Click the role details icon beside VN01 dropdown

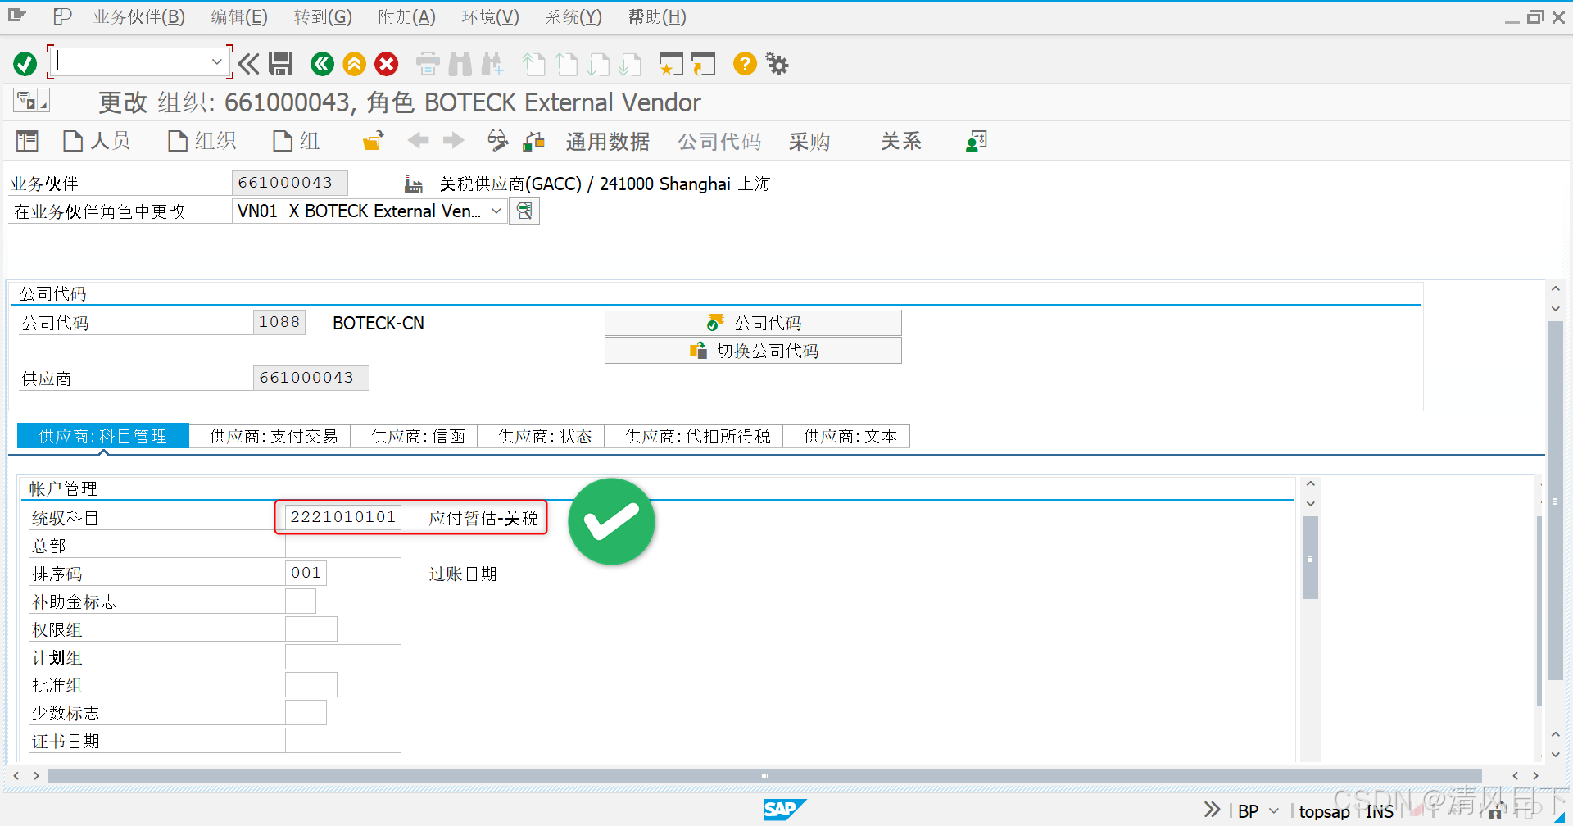click(524, 211)
